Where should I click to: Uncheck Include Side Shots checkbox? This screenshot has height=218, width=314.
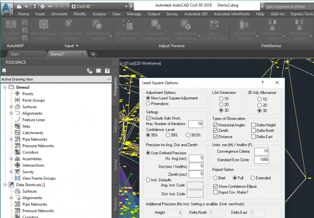pos(148,118)
